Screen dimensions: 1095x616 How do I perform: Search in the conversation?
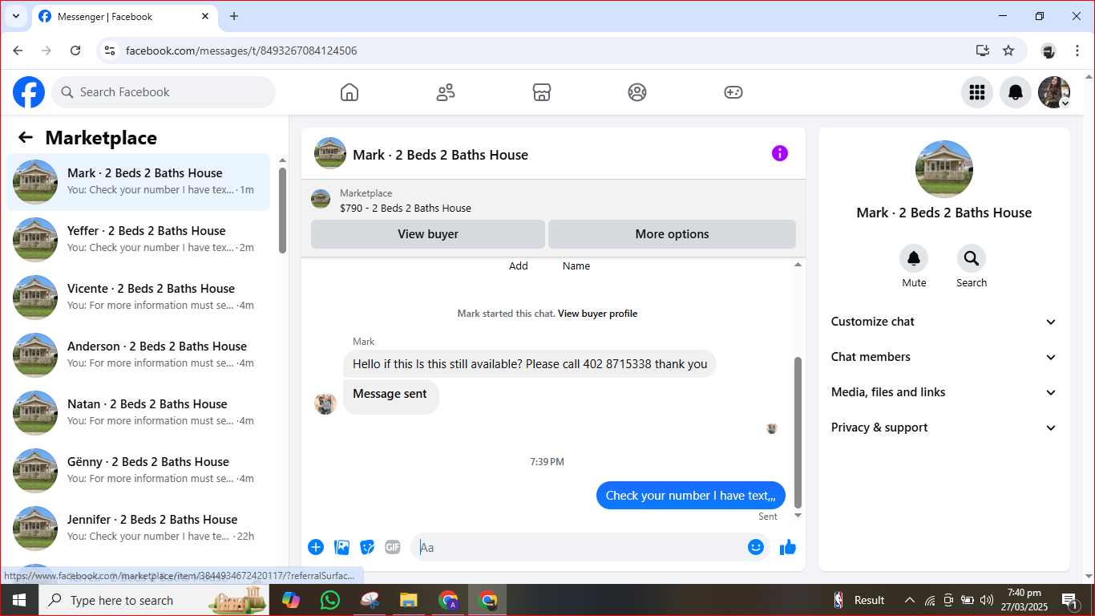(972, 258)
